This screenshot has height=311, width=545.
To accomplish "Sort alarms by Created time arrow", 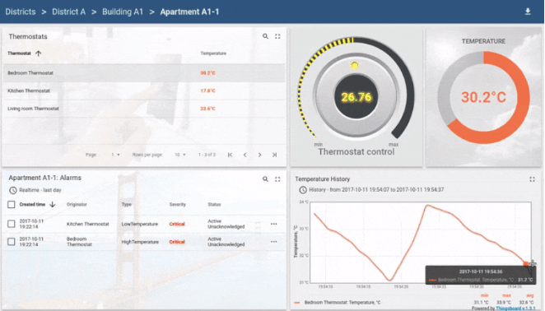I will (x=53, y=204).
